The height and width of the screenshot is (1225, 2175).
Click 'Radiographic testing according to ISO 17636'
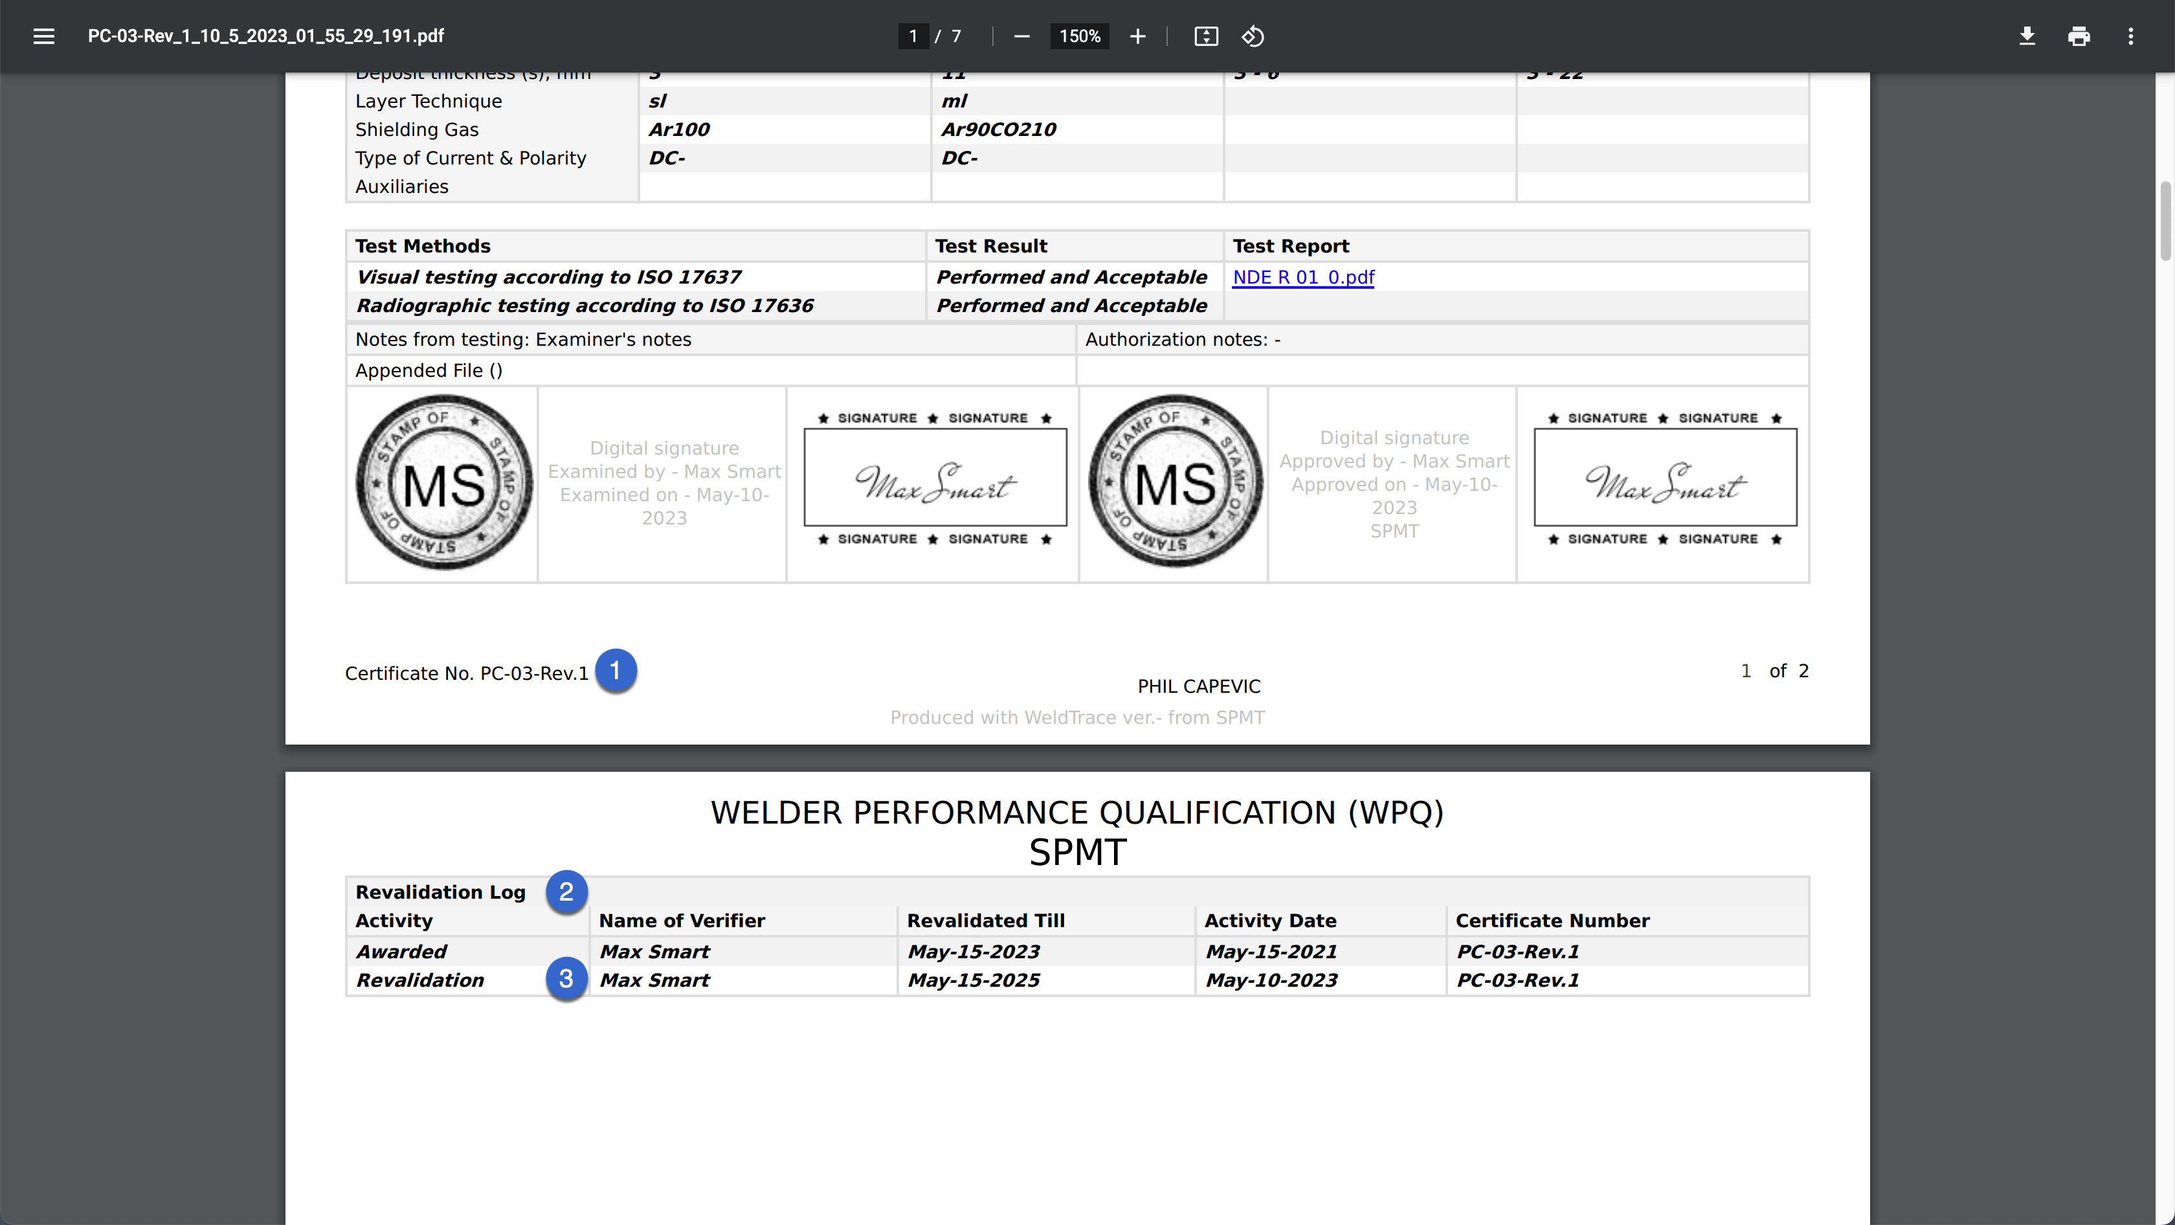(x=585, y=306)
